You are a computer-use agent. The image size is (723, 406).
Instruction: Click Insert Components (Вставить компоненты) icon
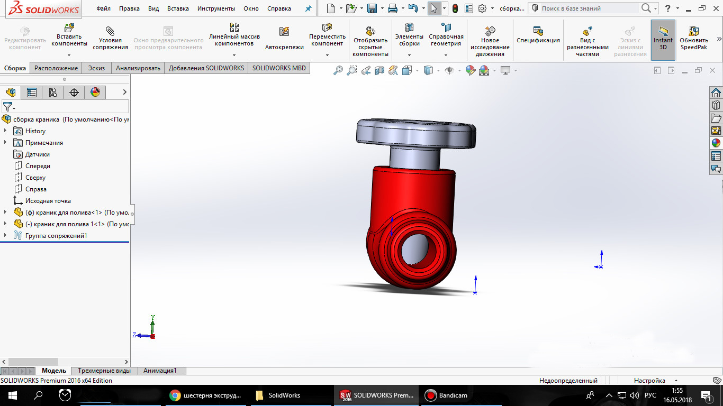(x=69, y=27)
